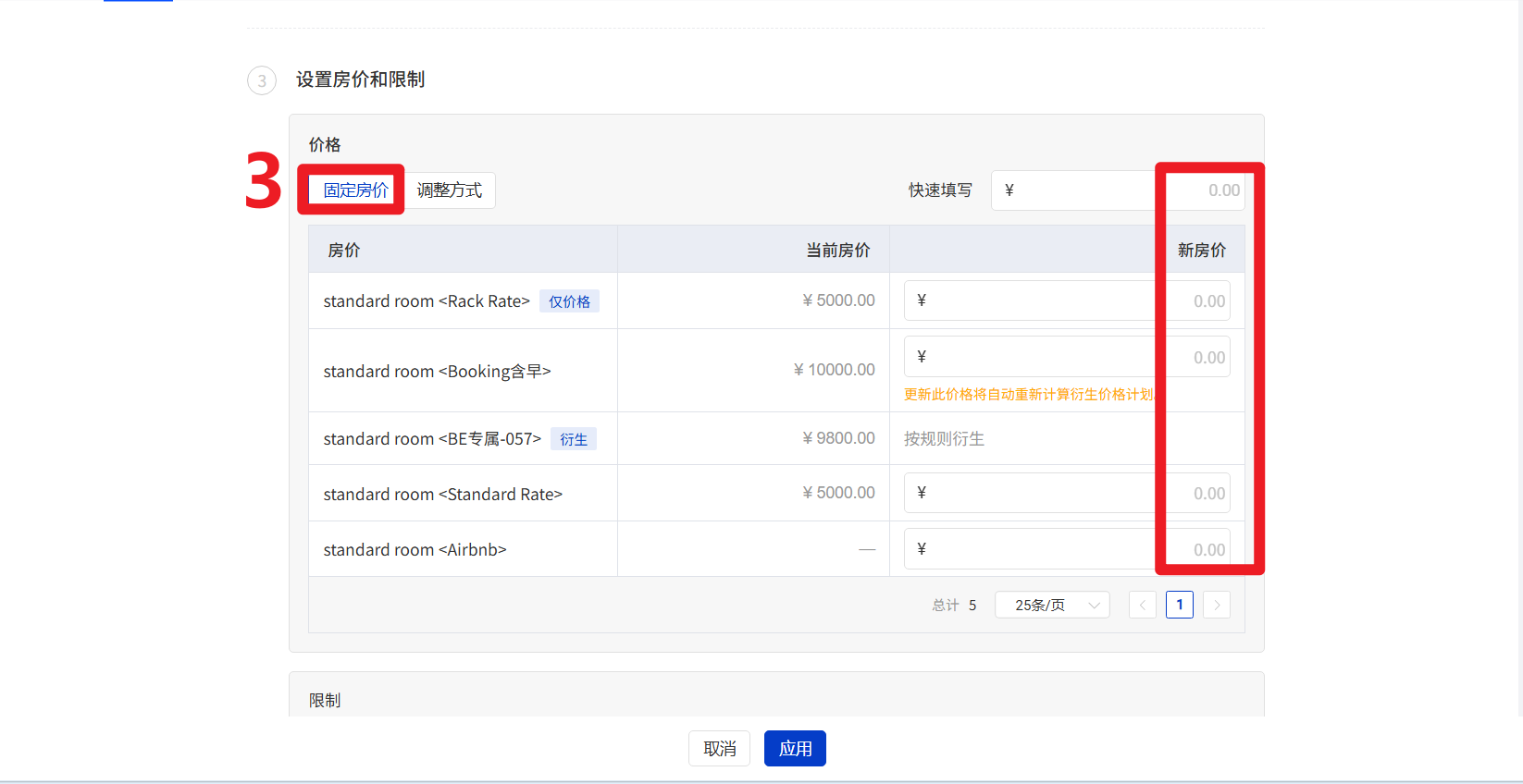
Task: Click standard room <Booking含早> row name
Action: [437, 372]
